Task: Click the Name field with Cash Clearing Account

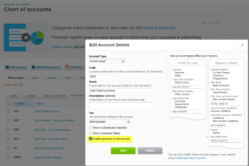Action: click(122, 90)
